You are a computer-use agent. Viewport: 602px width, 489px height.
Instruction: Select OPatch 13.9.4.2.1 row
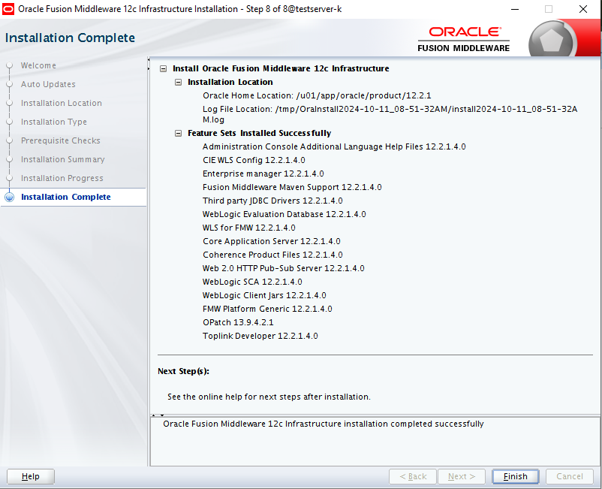238,322
